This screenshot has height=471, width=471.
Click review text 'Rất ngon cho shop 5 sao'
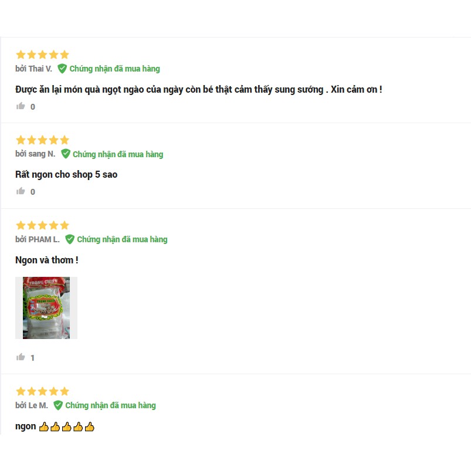[66, 174]
